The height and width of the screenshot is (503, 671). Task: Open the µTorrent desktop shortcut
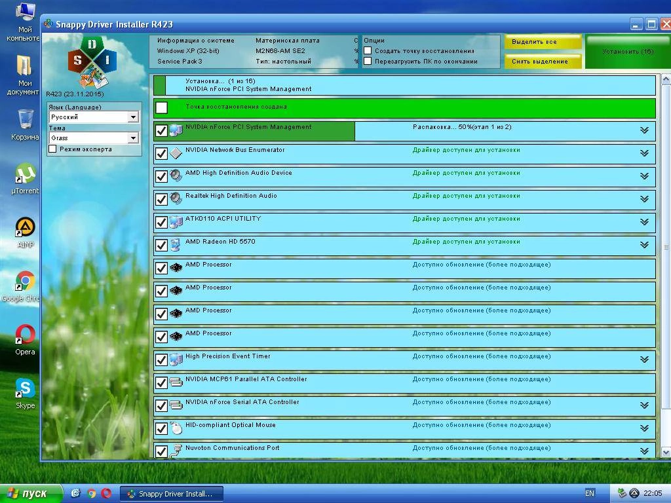coord(25,179)
